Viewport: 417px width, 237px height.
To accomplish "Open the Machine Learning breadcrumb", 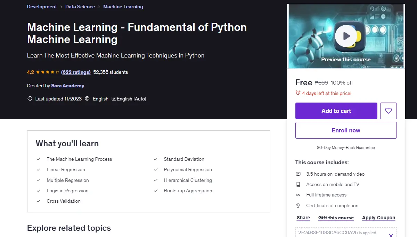I will 123,7.
